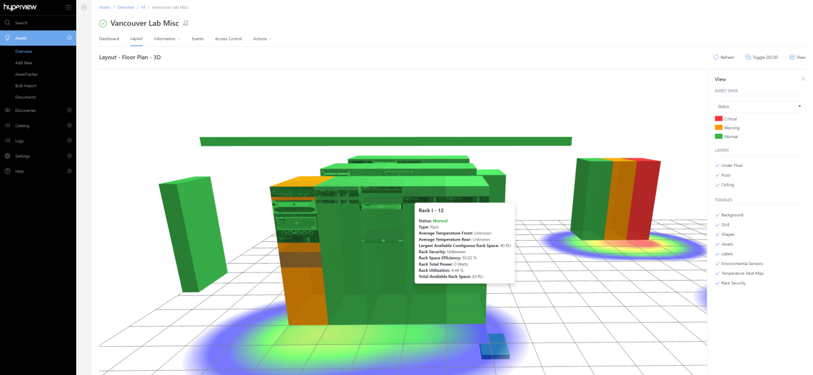Toggle the Background checkbox
Screen dimensions: 813x375
[717, 215]
